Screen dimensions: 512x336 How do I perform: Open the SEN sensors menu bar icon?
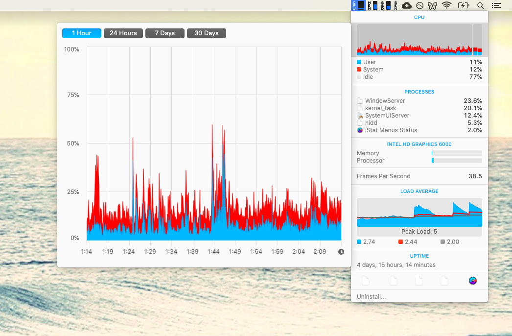coord(396,5)
